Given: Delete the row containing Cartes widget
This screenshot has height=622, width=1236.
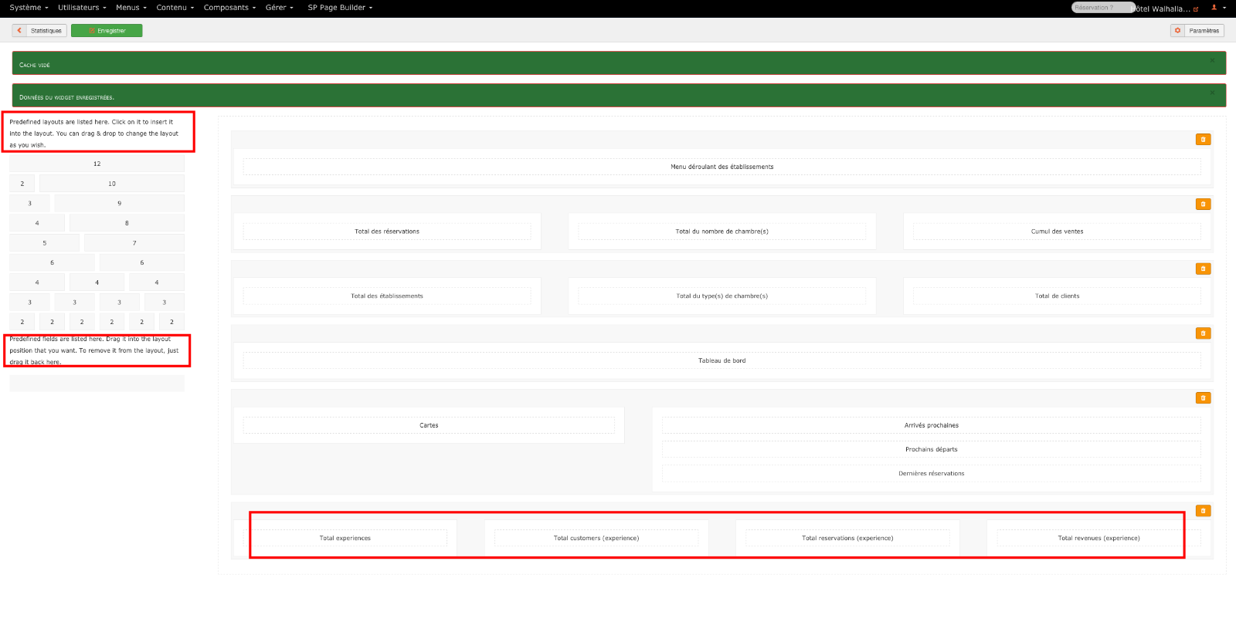Looking at the screenshot, I should [x=1203, y=398].
